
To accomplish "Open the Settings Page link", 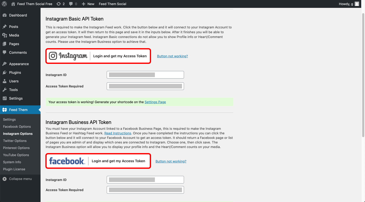I will [155, 102].
